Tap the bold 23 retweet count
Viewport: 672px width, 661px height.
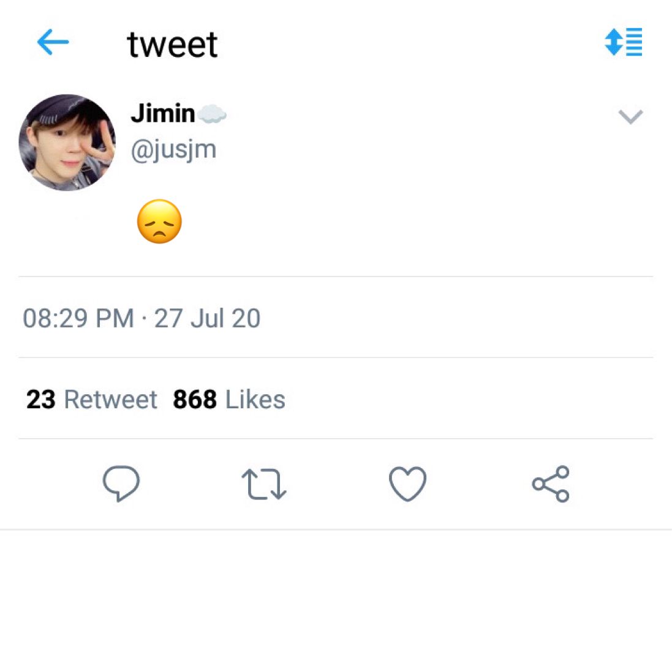pyautogui.click(x=40, y=400)
